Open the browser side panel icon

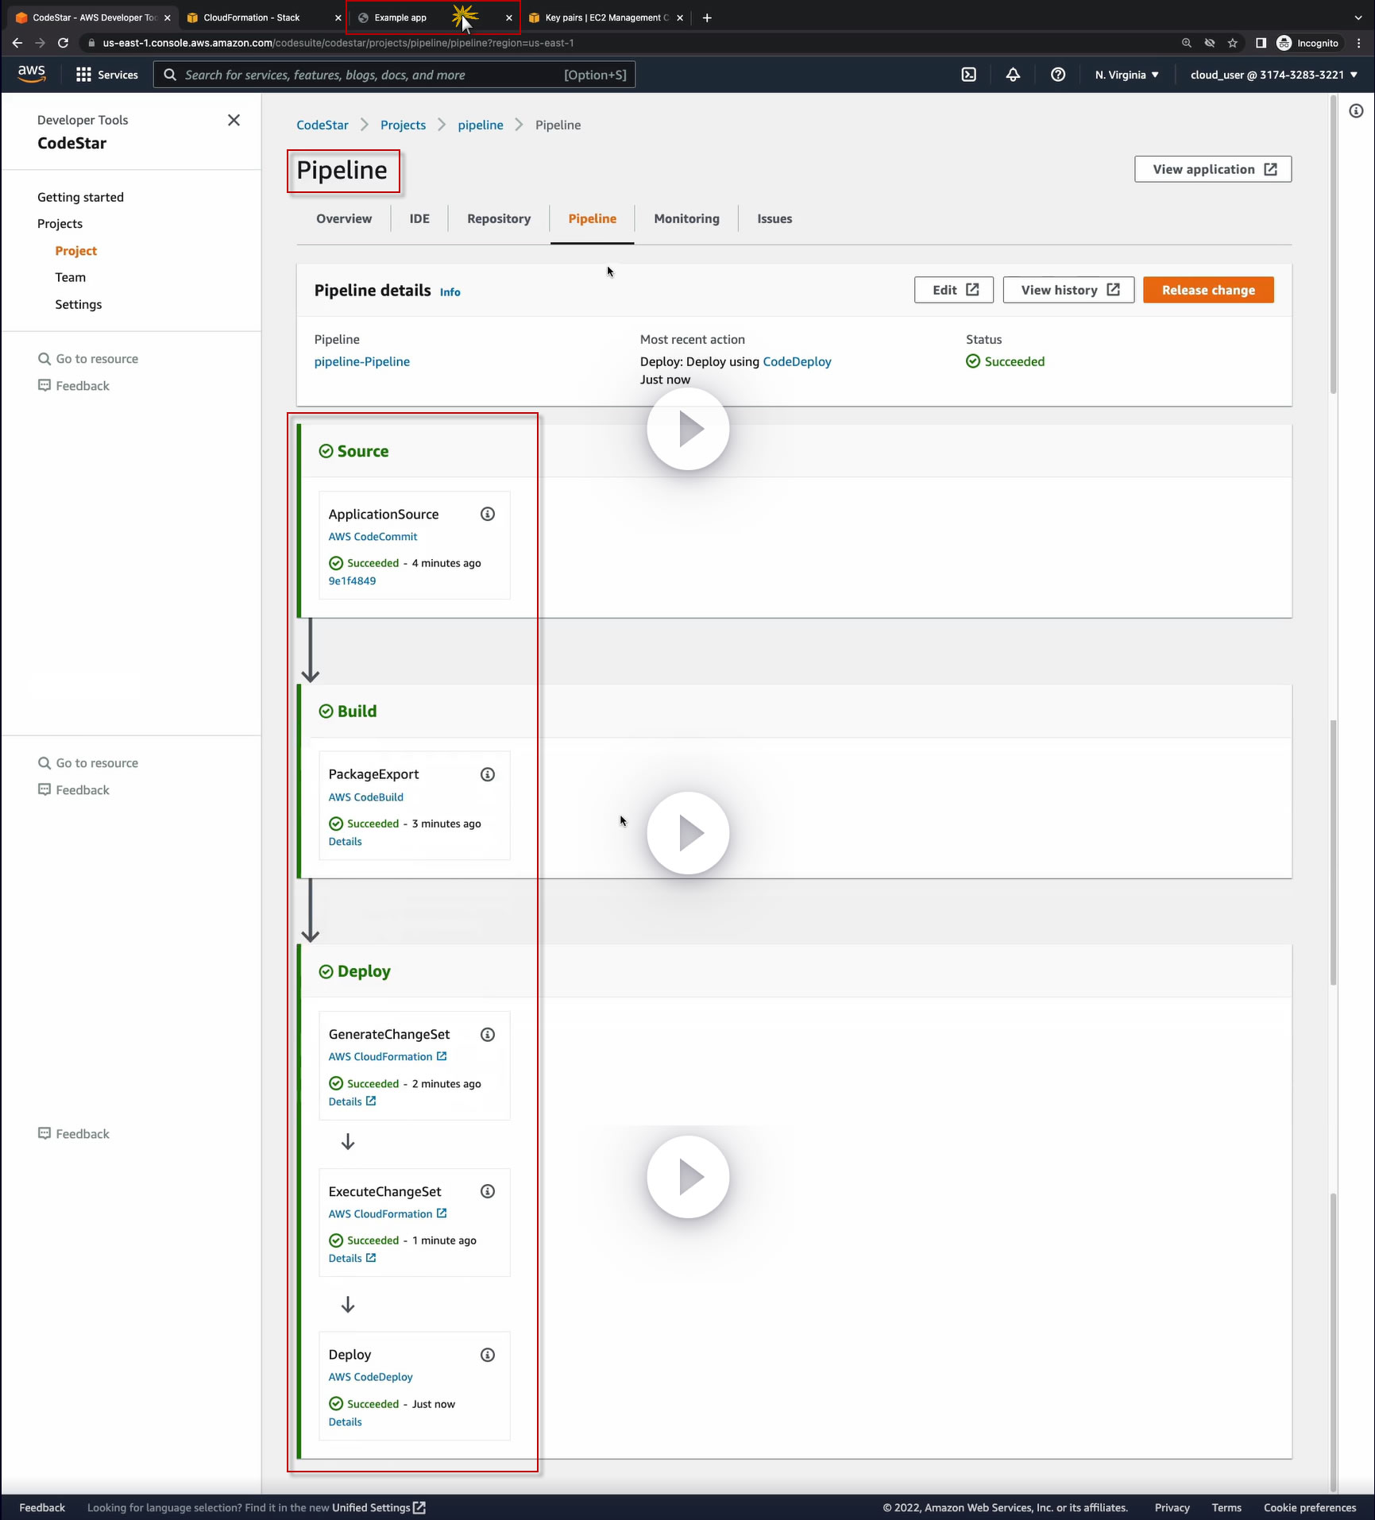coord(1261,43)
